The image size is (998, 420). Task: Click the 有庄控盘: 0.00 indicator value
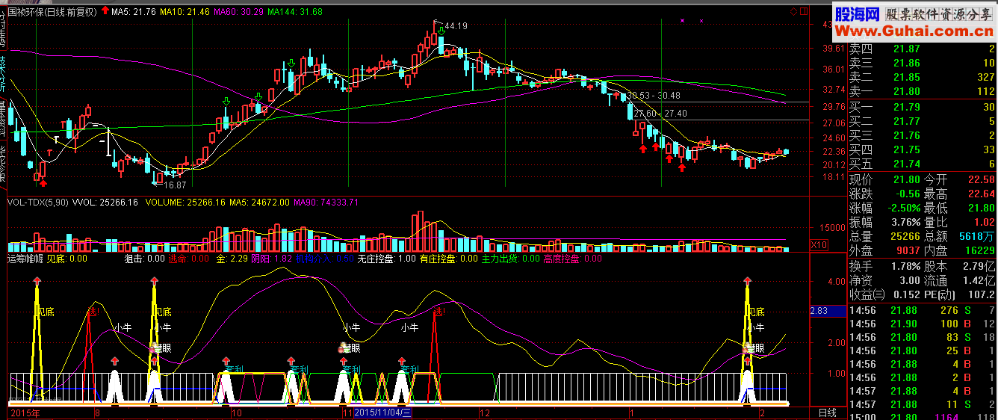(x=448, y=259)
